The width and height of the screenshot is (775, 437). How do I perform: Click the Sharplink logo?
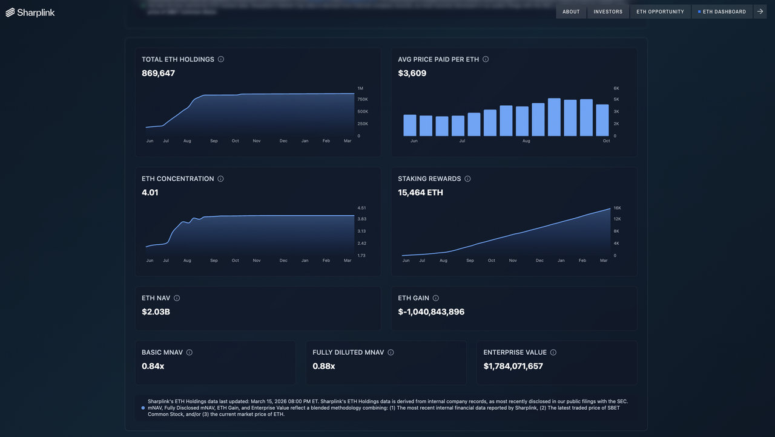(30, 12)
